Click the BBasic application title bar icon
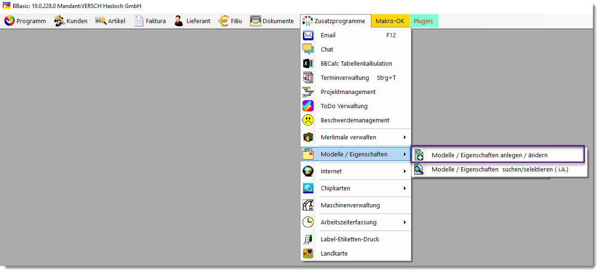Viewport: 600px width, 273px height. pyautogui.click(x=7, y=6)
